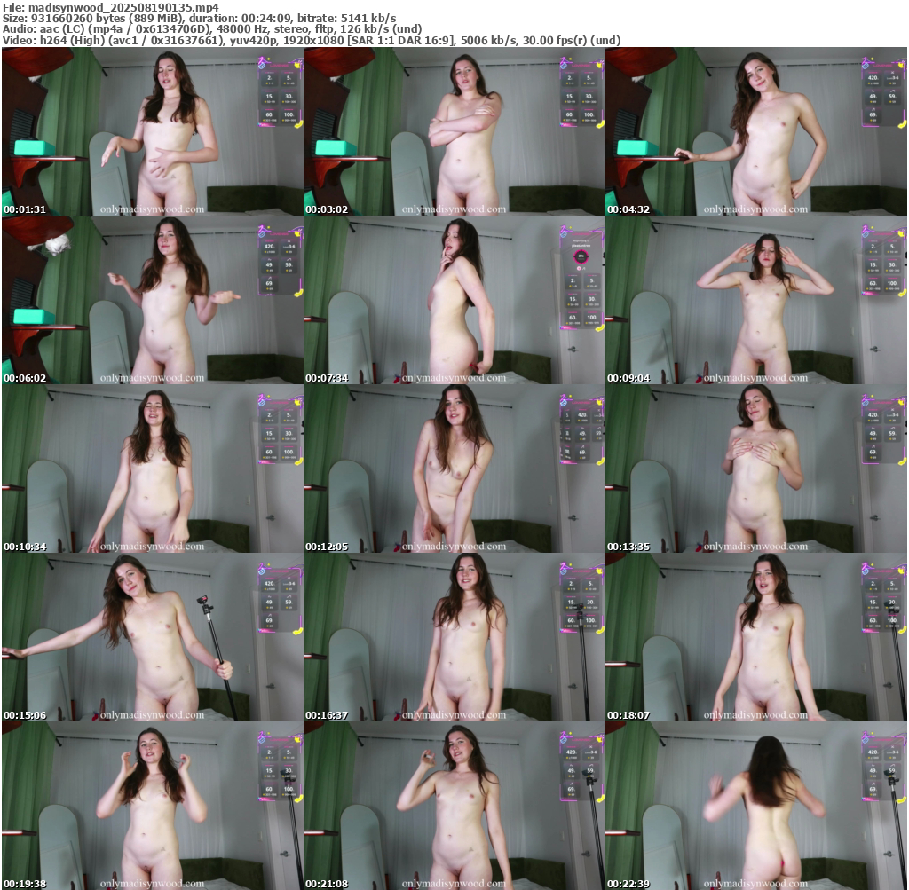Choose the 00:16:37 frame
The width and height of the screenshot is (909, 890).
click(x=454, y=637)
